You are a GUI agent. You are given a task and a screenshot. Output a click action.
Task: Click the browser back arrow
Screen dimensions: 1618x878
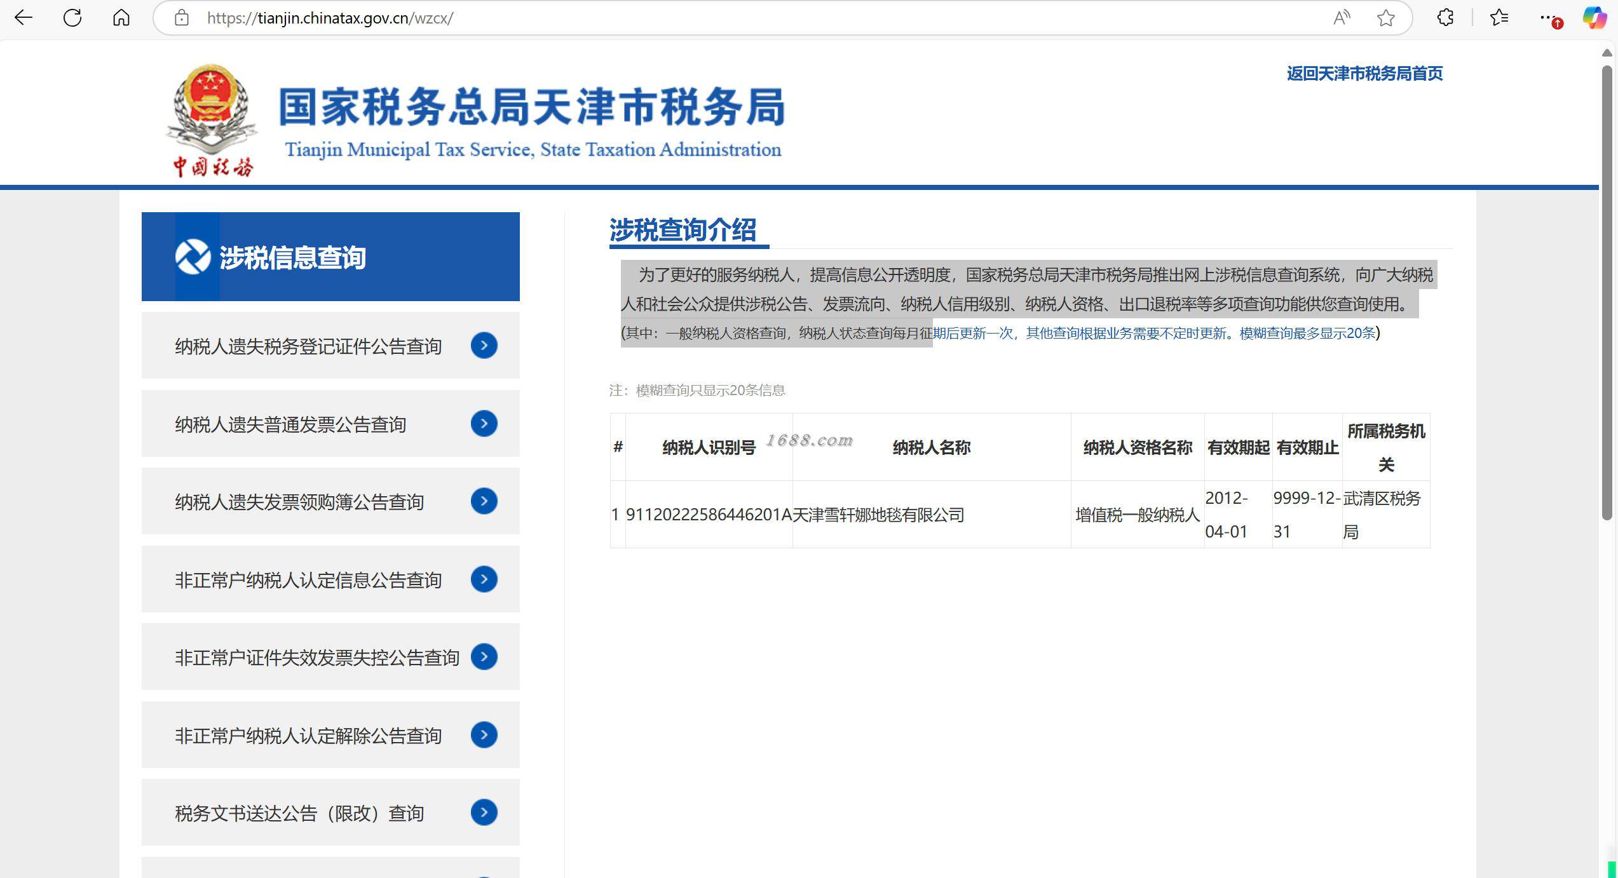click(x=24, y=18)
